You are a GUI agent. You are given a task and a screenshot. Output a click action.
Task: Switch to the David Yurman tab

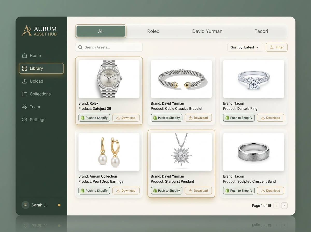207,31
